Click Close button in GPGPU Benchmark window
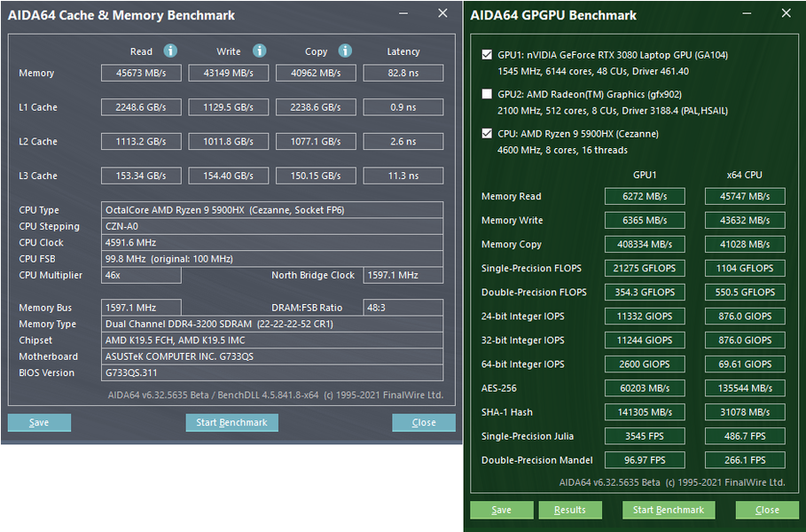The width and height of the screenshot is (806, 532). (x=767, y=510)
